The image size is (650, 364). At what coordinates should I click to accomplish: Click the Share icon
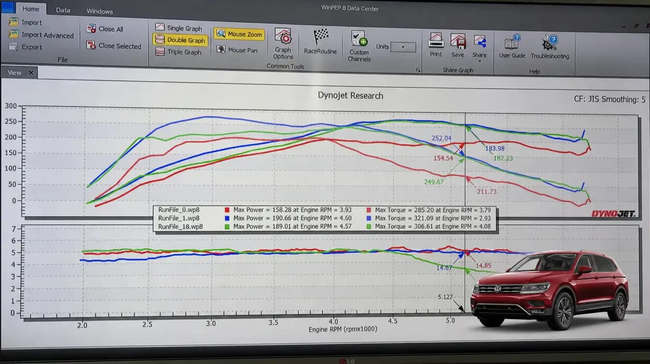pos(480,41)
